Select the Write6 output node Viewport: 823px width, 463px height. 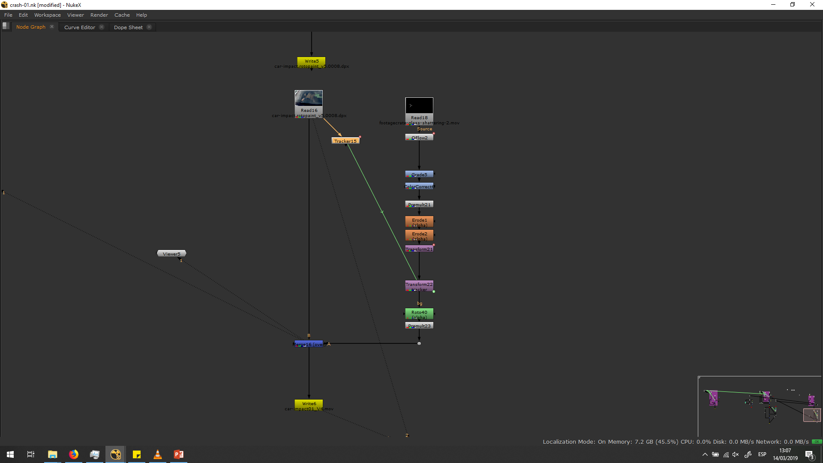pos(309,404)
